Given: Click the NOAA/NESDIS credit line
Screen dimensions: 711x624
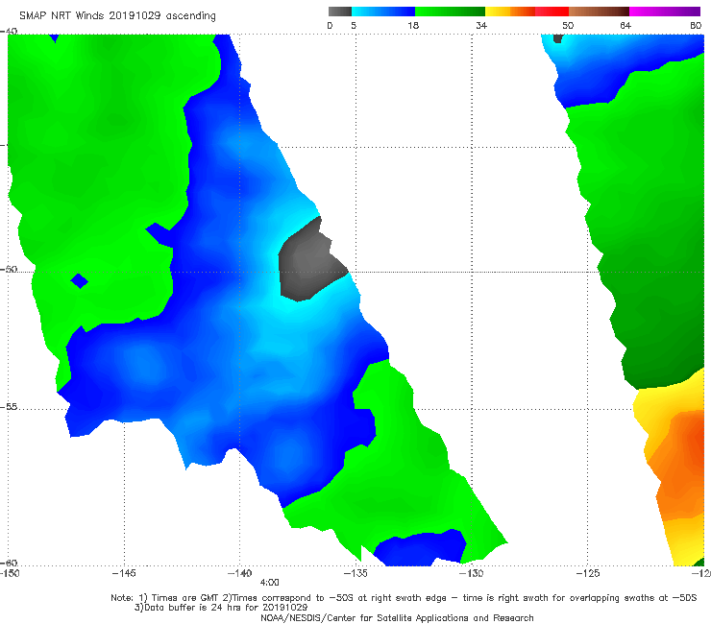Looking at the screenshot, I should pyautogui.click(x=397, y=618).
